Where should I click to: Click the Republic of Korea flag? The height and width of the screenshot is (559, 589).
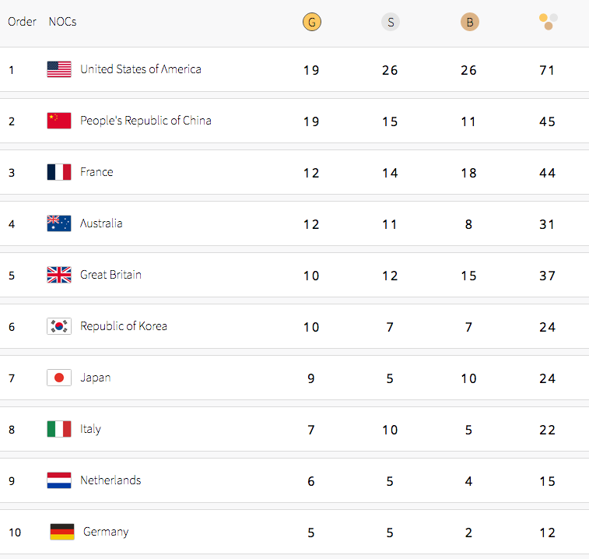point(59,326)
